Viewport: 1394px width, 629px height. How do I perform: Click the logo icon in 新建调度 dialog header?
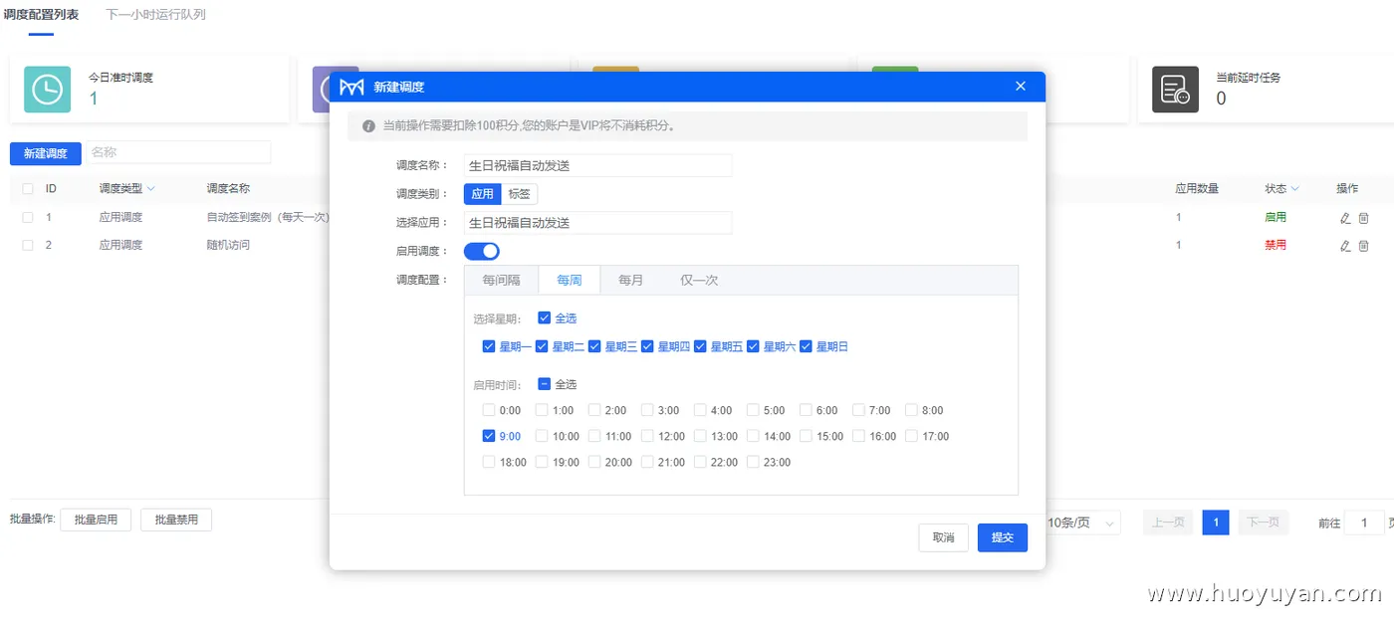tap(351, 87)
